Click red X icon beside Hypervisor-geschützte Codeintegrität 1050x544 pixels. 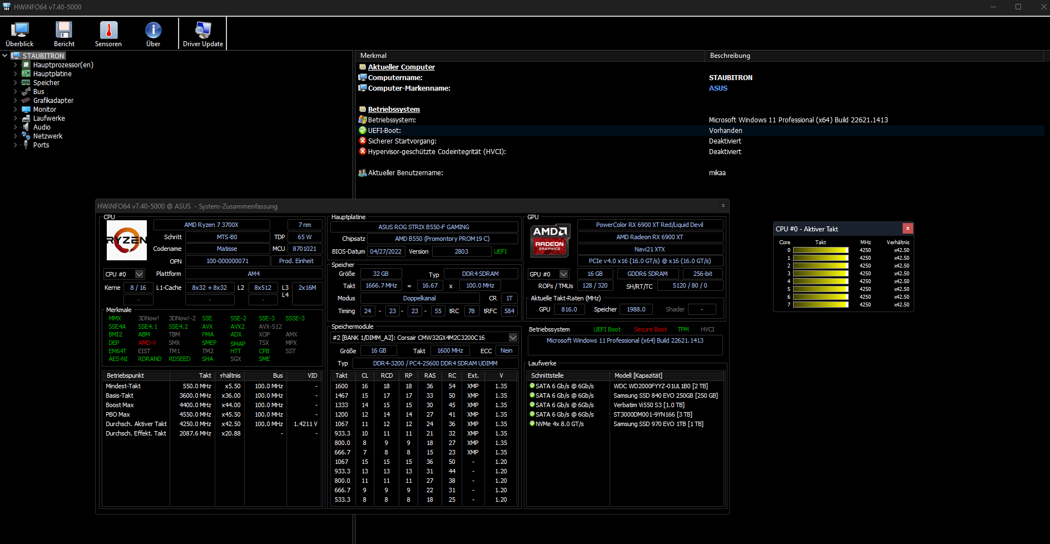click(x=363, y=151)
